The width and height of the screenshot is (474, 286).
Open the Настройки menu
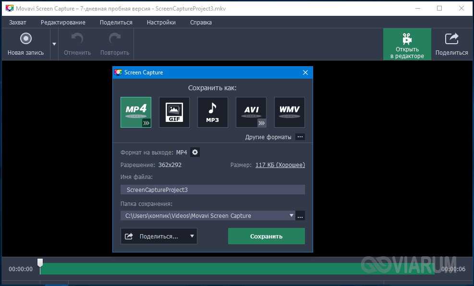tap(161, 23)
